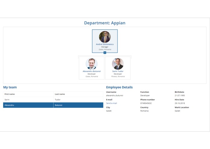
Task: Click the highlighted Alexandru first name cell
Action: (28, 105)
